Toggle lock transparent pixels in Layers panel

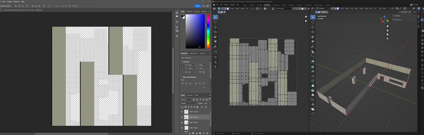coord(186,107)
